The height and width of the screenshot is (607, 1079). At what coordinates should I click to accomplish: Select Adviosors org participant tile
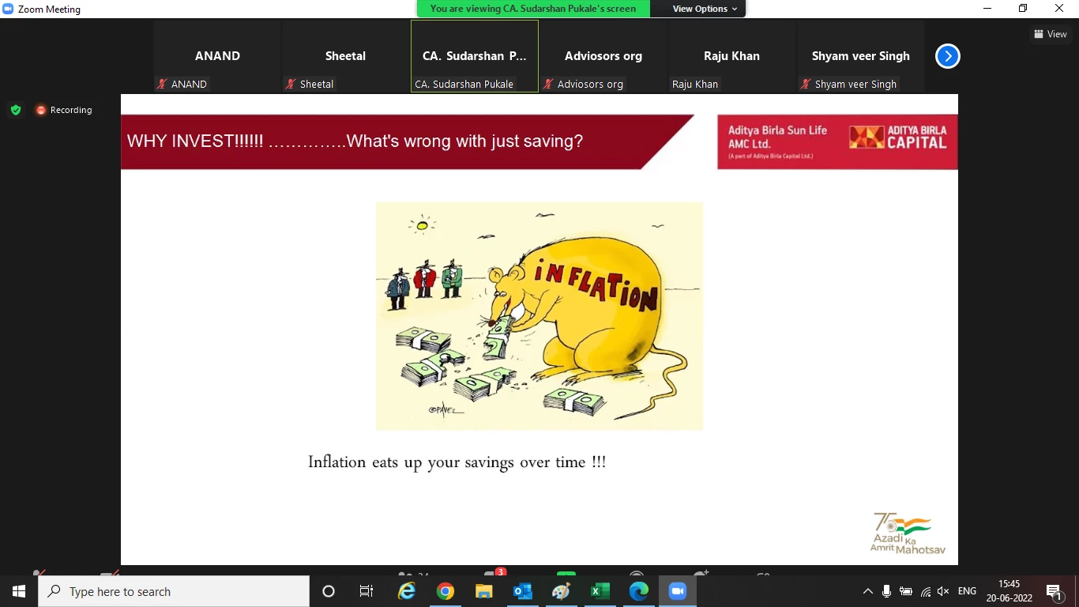point(603,56)
